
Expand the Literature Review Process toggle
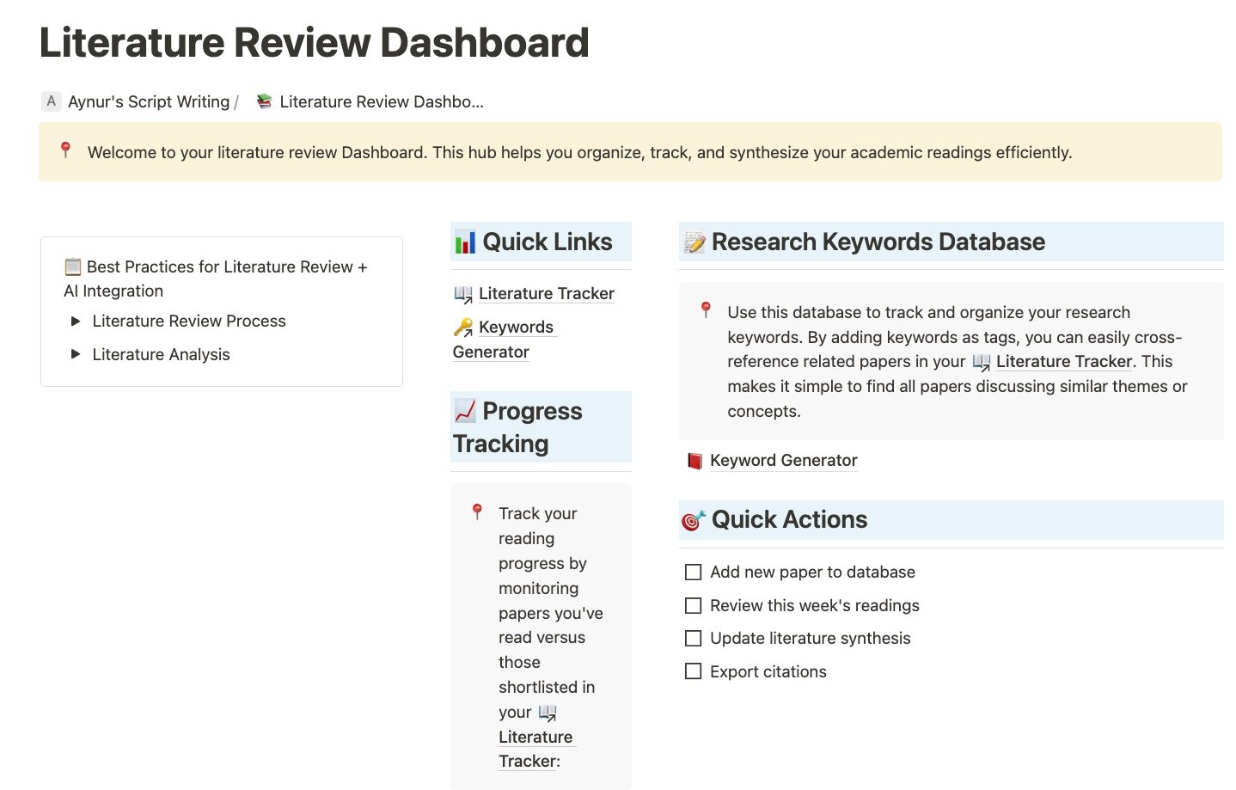(x=76, y=321)
